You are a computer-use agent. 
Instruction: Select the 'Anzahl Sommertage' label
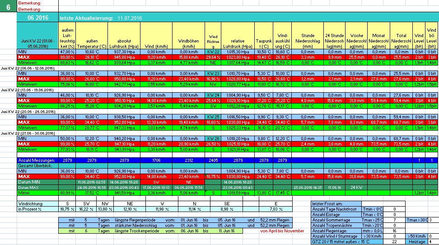click(336, 220)
